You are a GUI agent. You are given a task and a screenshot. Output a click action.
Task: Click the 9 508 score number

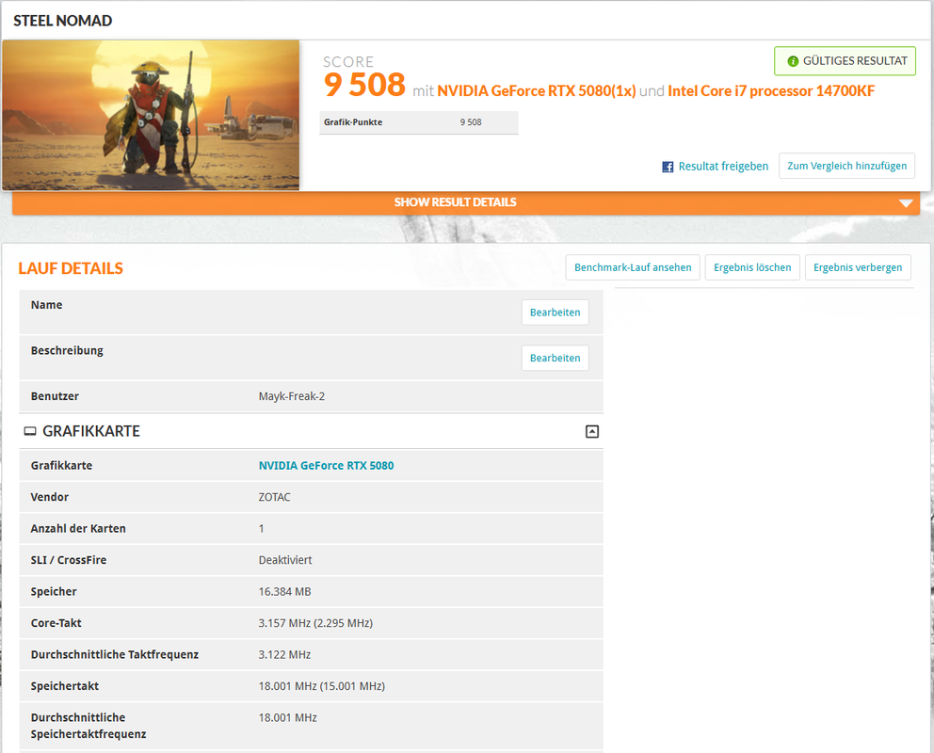coord(364,85)
